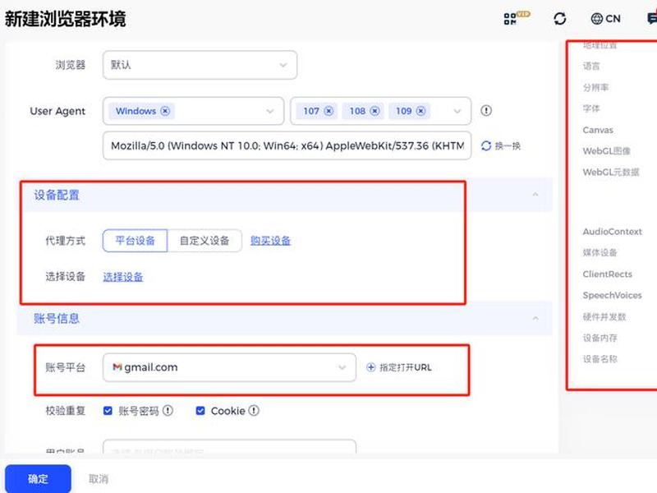Jump to 媒体设备 in side navigation

coord(600,252)
